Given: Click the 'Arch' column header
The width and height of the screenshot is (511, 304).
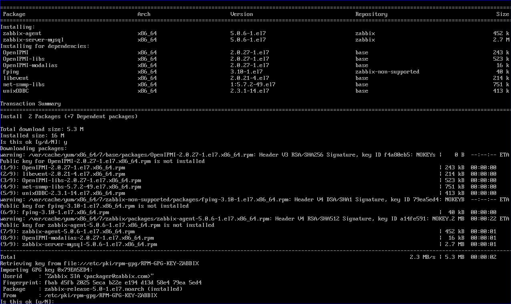Looking at the screenshot, I should pos(144,14).
